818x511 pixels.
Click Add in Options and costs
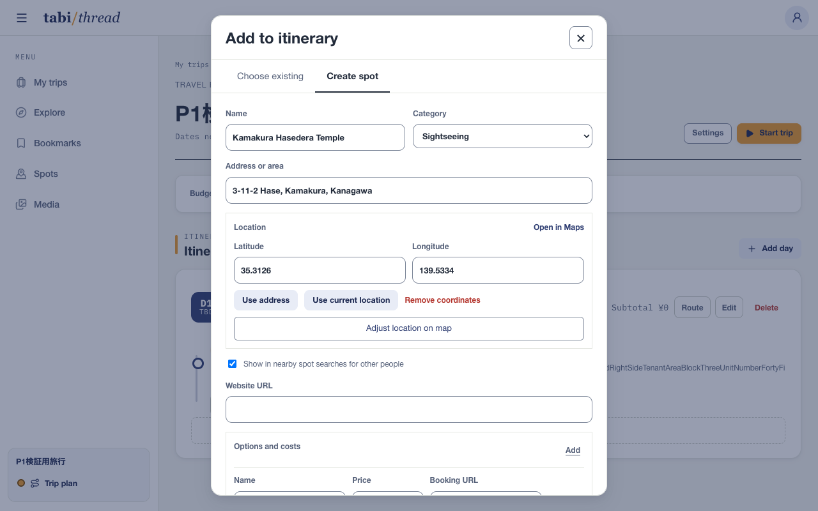[573, 450]
